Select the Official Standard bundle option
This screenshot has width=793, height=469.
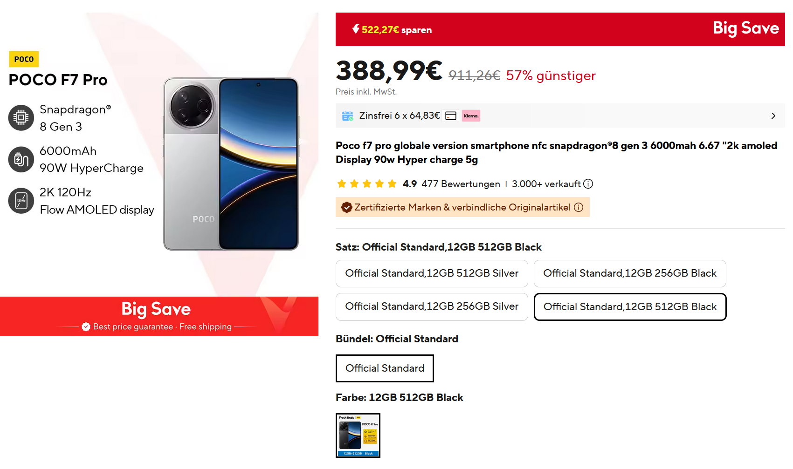pos(385,368)
